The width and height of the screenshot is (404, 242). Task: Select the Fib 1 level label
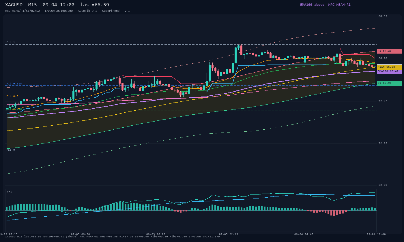click(x=11, y=43)
